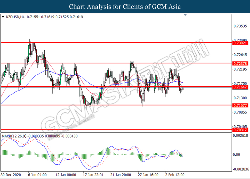The width and height of the screenshot is (250, 179).
Task: Click the Chart Analysis for Clients title
Action: coord(125,7)
